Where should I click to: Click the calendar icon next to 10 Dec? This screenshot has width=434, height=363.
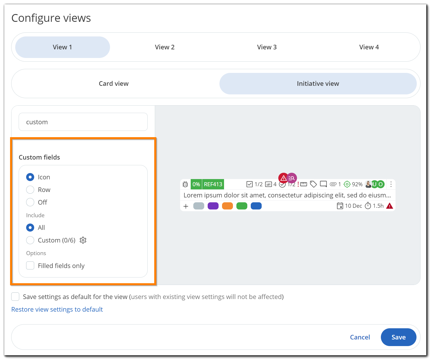pyautogui.click(x=340, y=206)
